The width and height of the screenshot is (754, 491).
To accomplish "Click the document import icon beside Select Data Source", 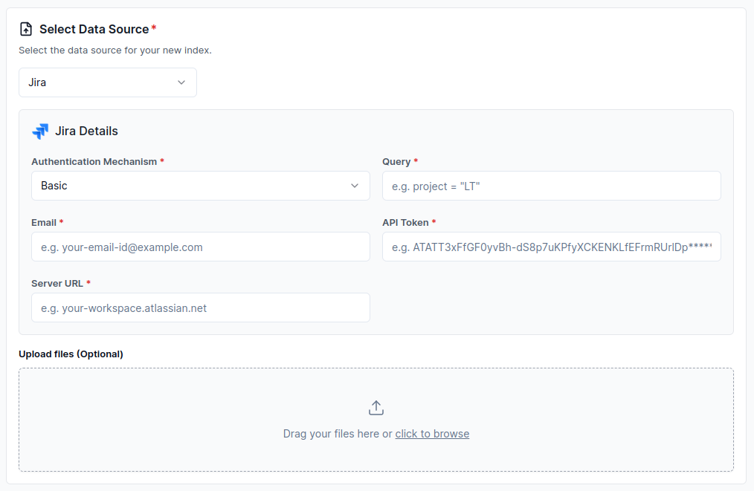I will pyautogui.click(x=26, y=29).
